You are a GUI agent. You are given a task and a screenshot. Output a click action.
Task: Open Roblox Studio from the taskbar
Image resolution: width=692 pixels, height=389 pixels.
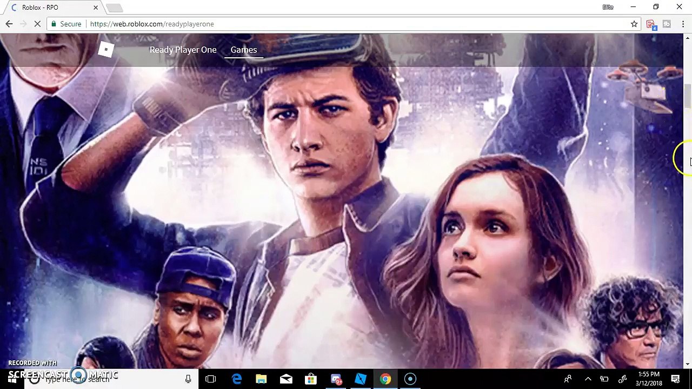361,379
